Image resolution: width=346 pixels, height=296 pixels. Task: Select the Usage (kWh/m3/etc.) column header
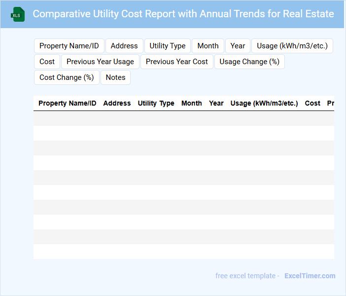click(264, 103)
